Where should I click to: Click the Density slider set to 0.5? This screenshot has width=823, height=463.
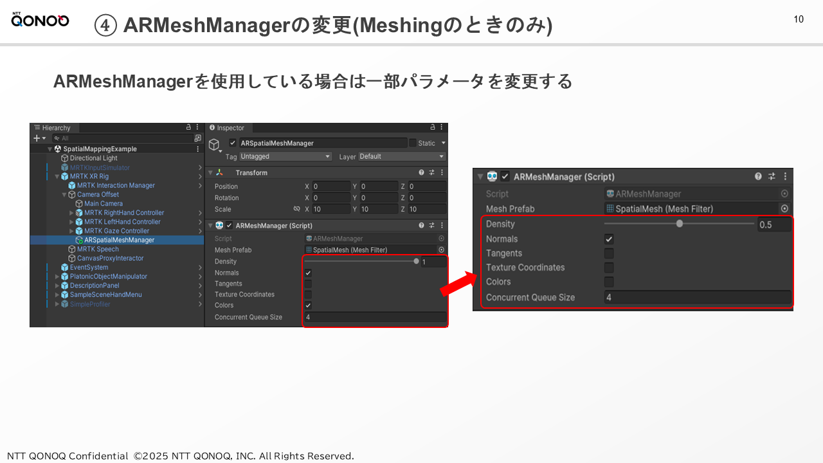(x=679, y=224)
